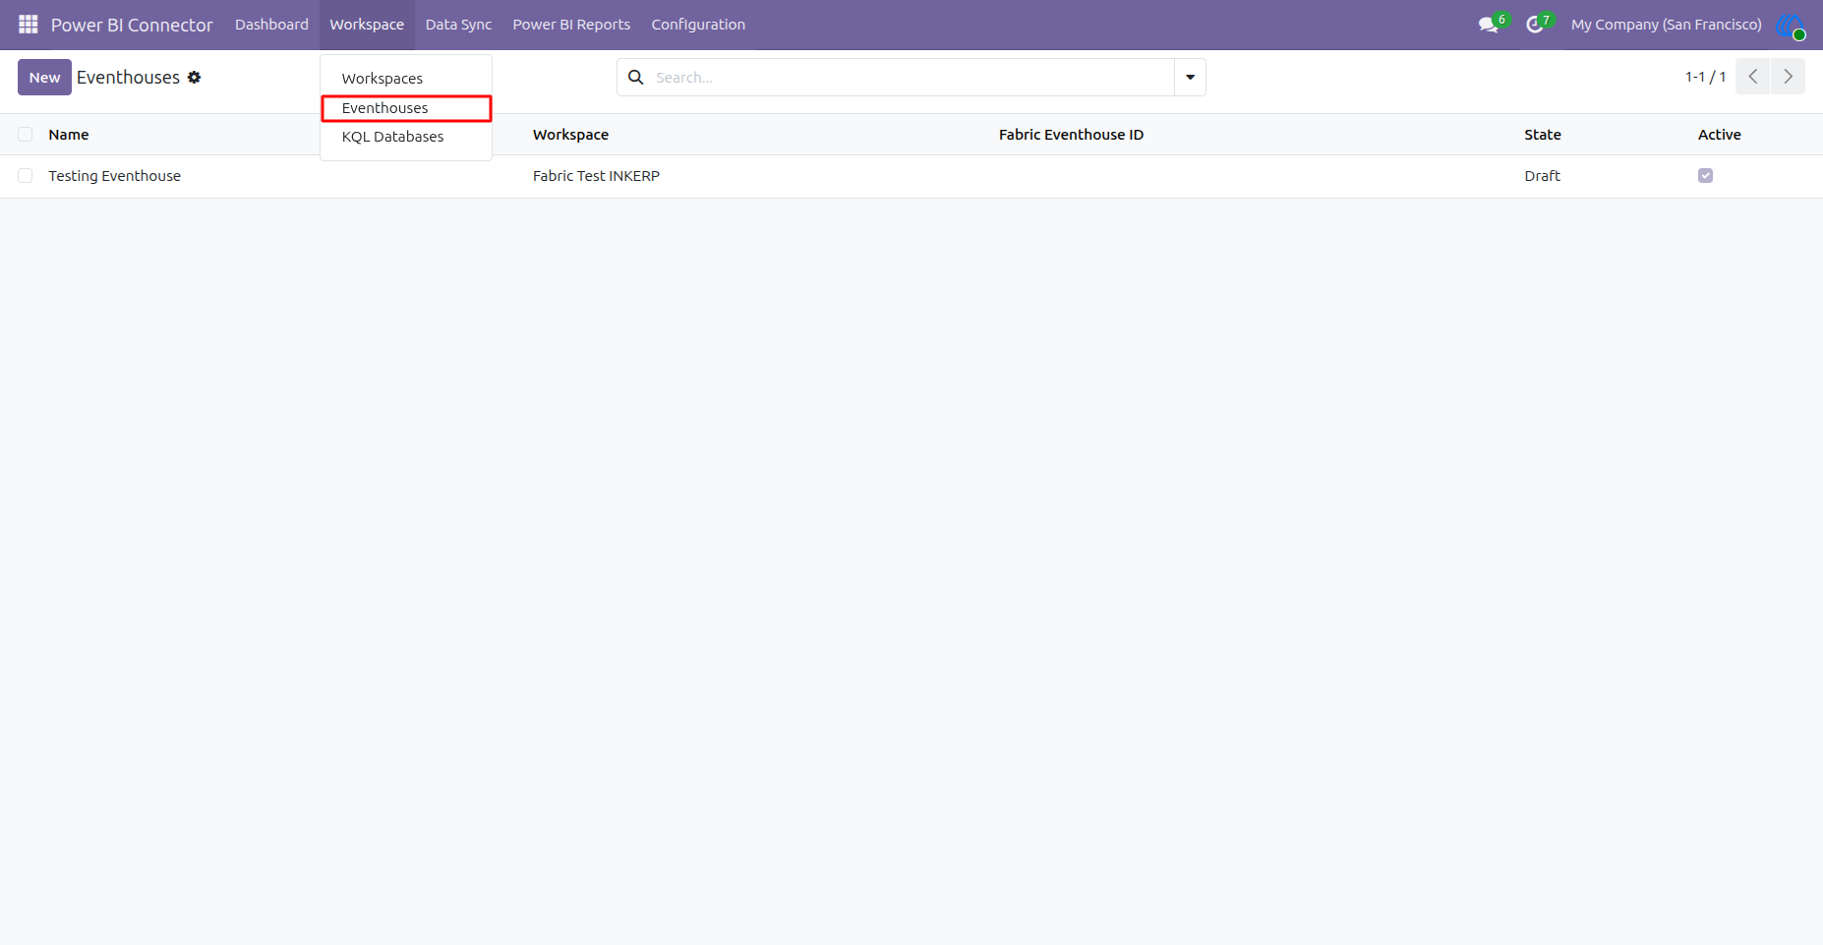Sort by Fabric Eventhouse ID column
The width and height of the screenshot is (1823, 945).
pyautogui.click(x=1071, y=135)
